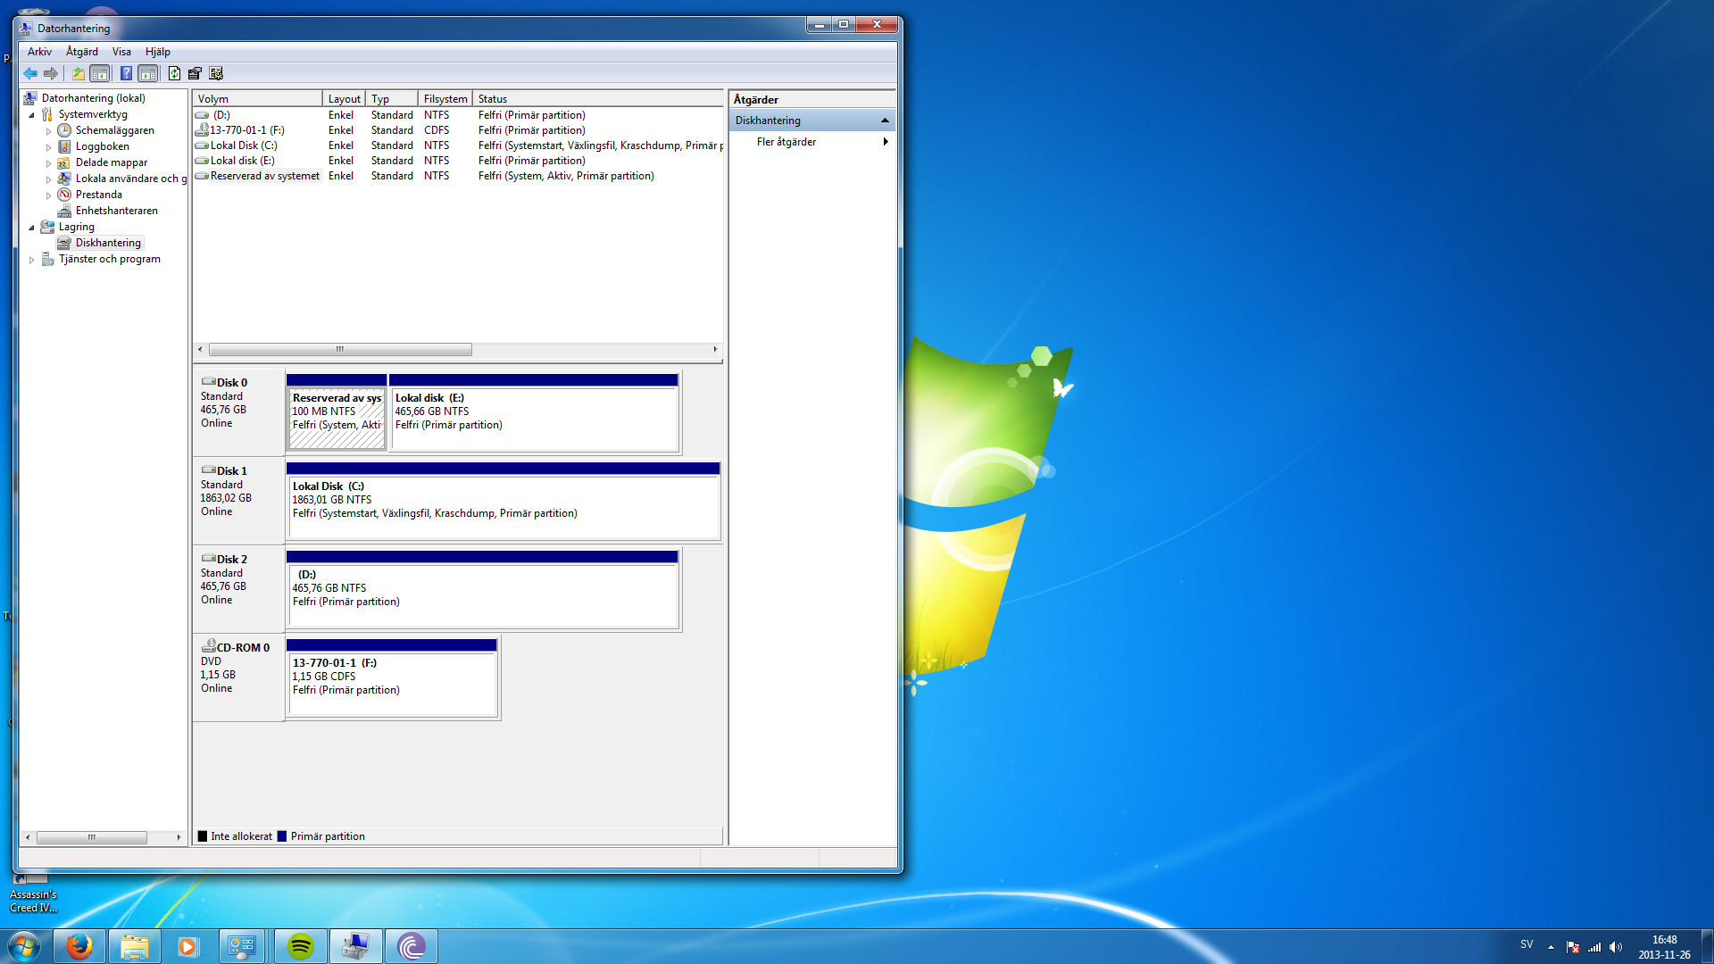1714x964 pixels.
Task: Click the Properties toolbar icon next to Refresh
Action: [x=195, y=73]
